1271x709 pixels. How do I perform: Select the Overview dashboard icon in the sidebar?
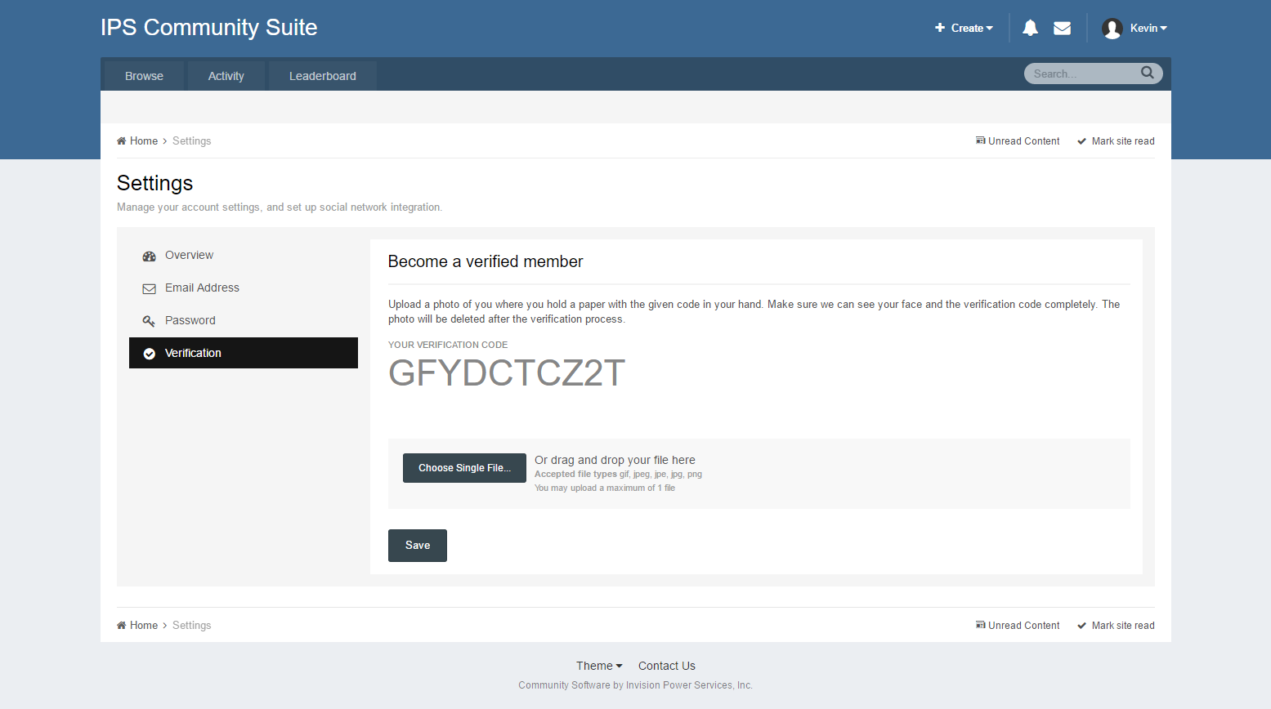click(149, 255)
